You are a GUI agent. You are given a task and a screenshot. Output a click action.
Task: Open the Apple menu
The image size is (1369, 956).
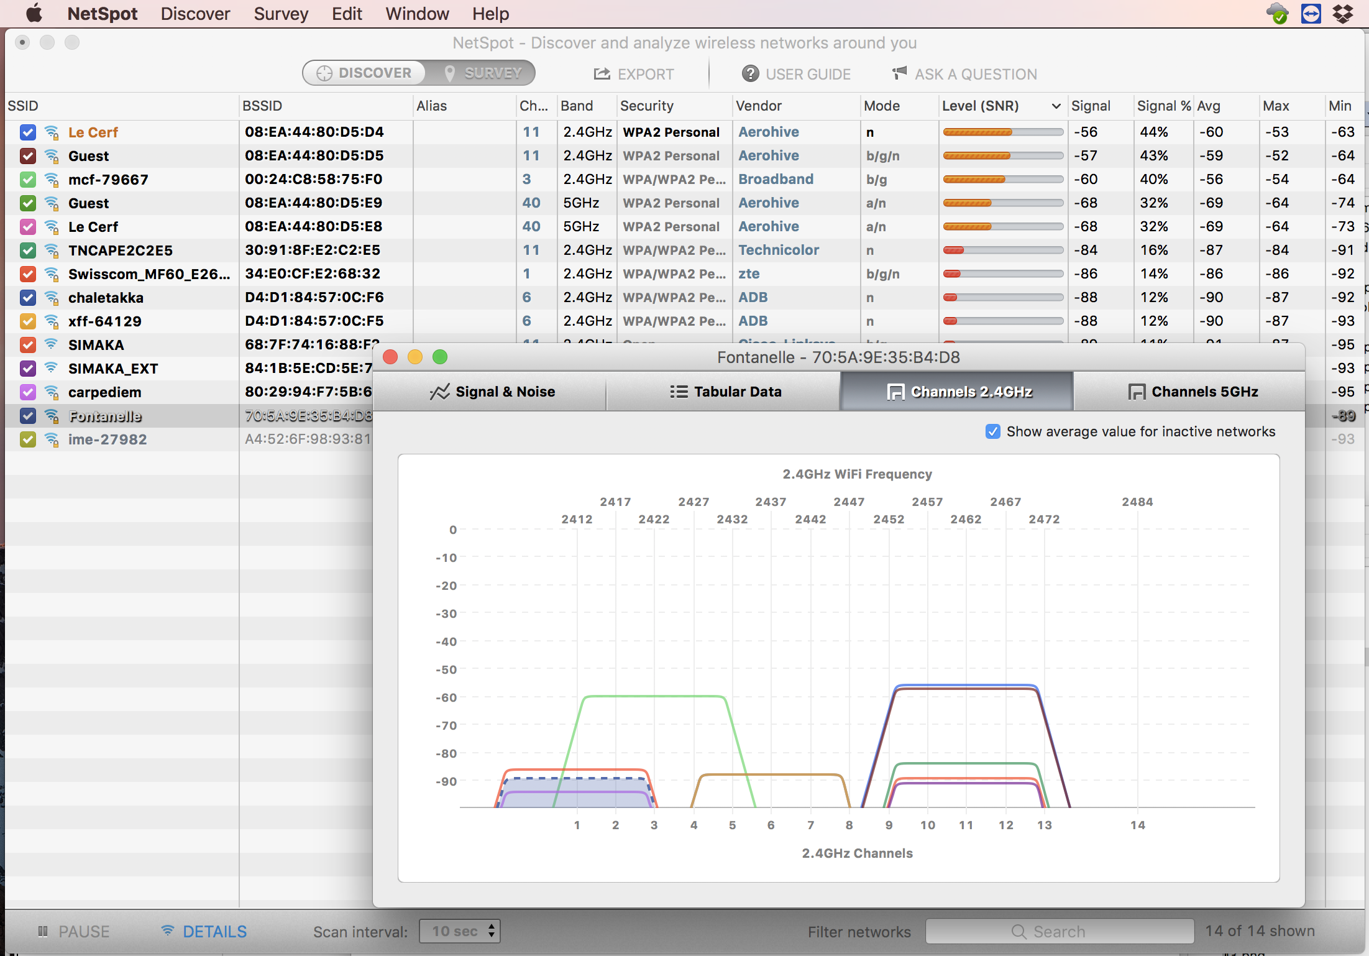click(34, 13)
